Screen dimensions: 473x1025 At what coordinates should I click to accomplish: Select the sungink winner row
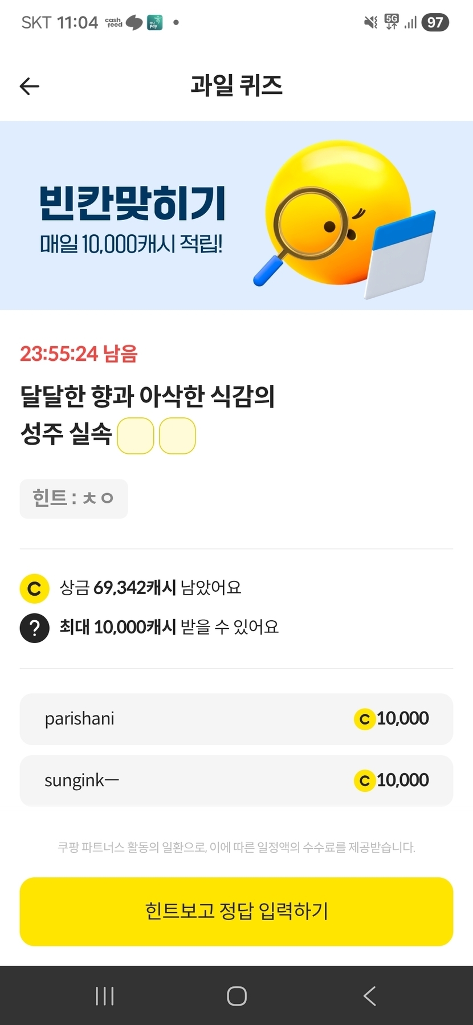pyautogui.click(x=237, y=780)
